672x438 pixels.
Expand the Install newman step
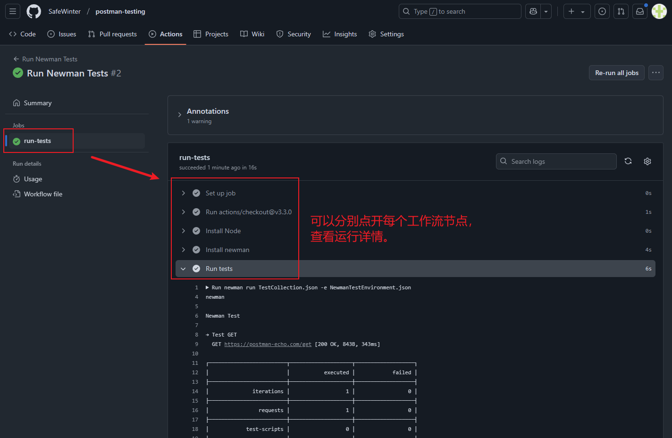415,250
